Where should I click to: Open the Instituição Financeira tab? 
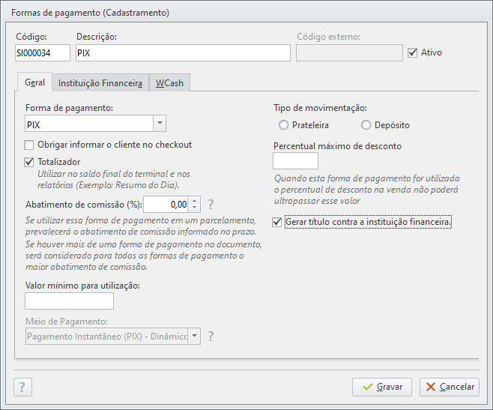coord(100,83)
